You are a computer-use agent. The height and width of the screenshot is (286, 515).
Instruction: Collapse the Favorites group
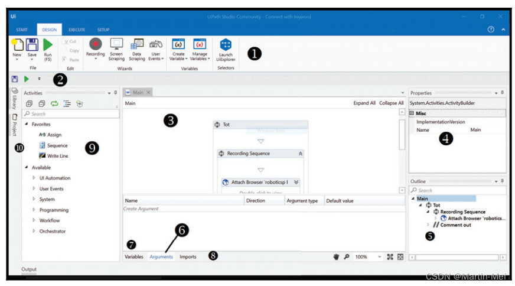pyautogui.click(x=27, y=124)
